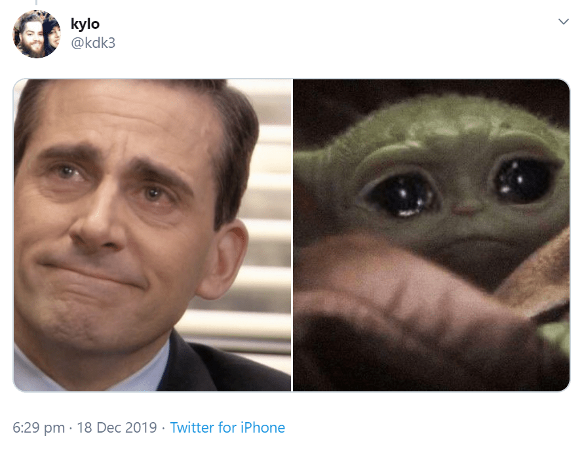Show more actions via the chevron icon
The width and height of the screenshot is (584, 449).
pos(563,22)
